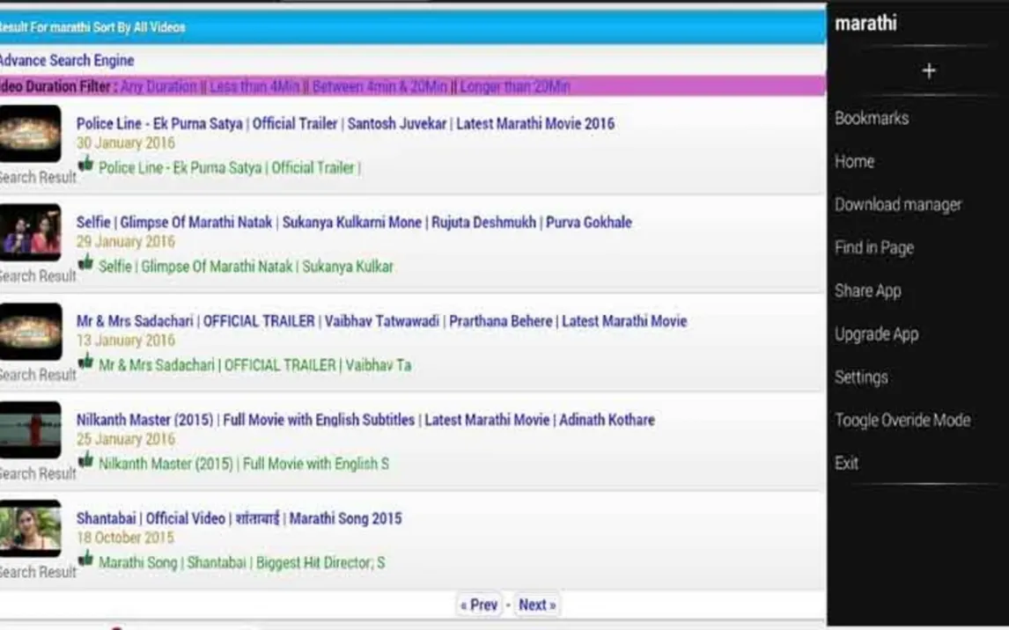
Task: Click thumbs-up icon under Police Line trailer
Action: pyautogui.click(x=85, y=165)
